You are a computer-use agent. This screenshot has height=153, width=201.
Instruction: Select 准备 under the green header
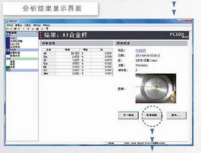(x=12, y=62)
